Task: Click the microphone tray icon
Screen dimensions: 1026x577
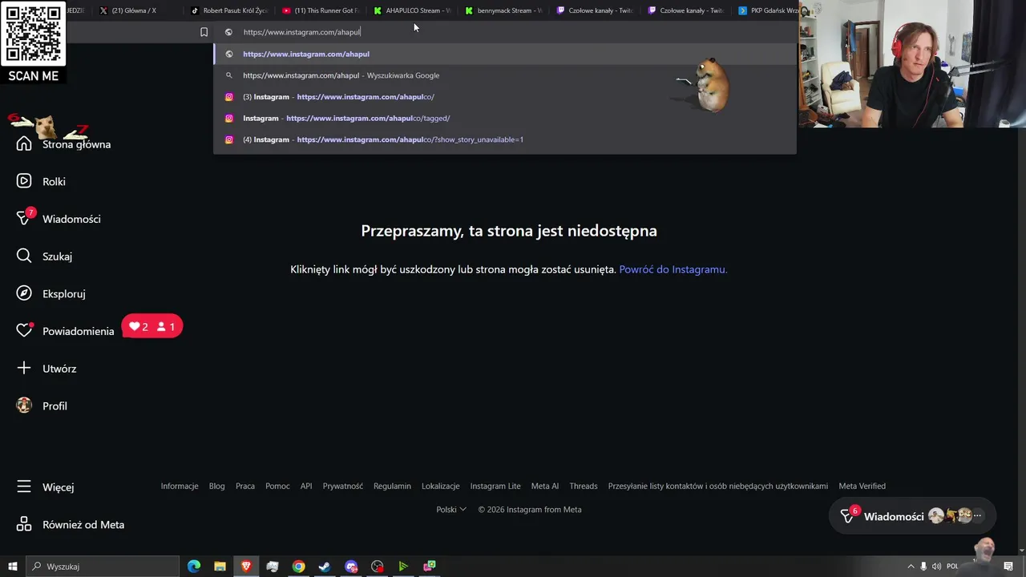Action: [923, 567]
